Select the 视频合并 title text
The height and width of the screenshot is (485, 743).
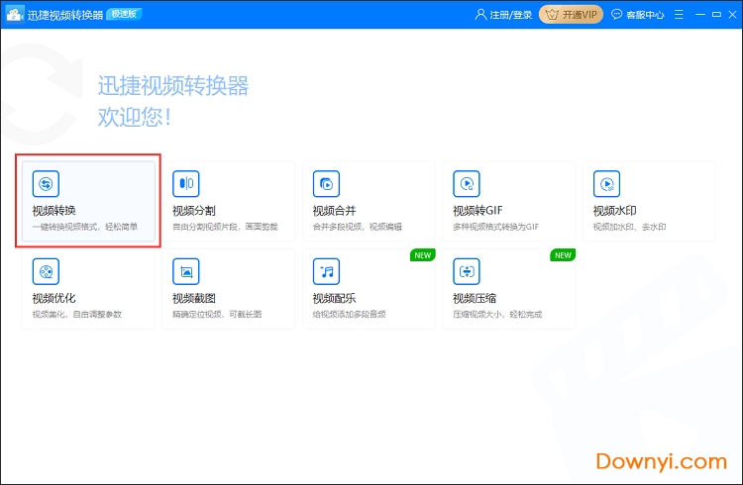coord(334,210)
